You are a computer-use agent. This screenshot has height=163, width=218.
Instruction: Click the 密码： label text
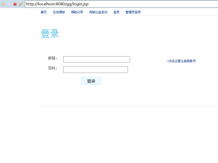click(53, 68)
